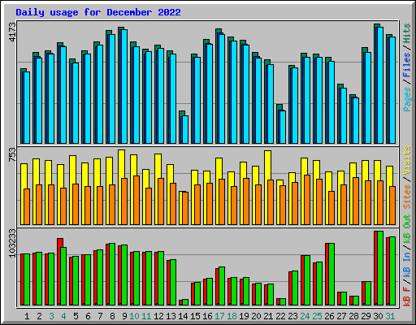This screenshot has width=416, height=325.
Task: Select the green kB Out bar for day 26
Action: coord(331,275)
